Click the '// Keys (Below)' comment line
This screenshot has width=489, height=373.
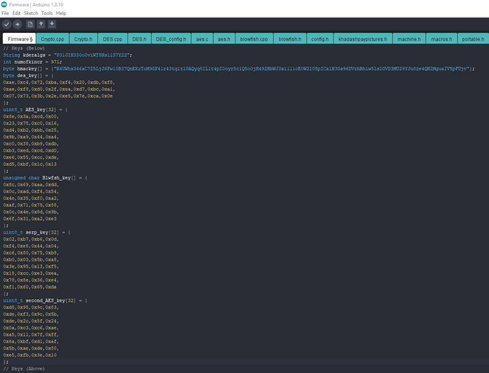tap(24, 48)
